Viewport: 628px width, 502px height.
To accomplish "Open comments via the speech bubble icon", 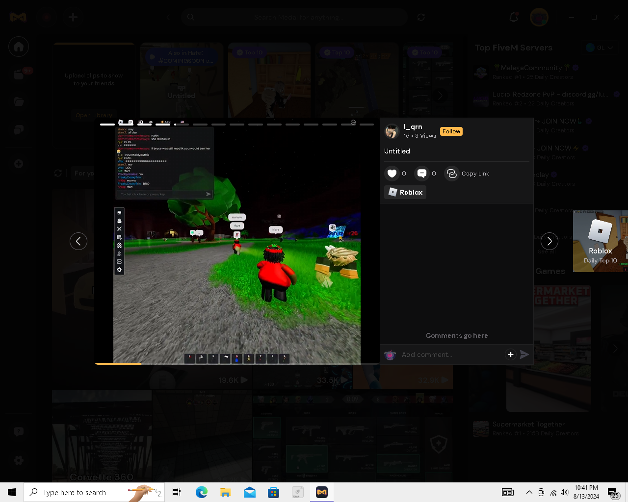I will click(422, 174).
